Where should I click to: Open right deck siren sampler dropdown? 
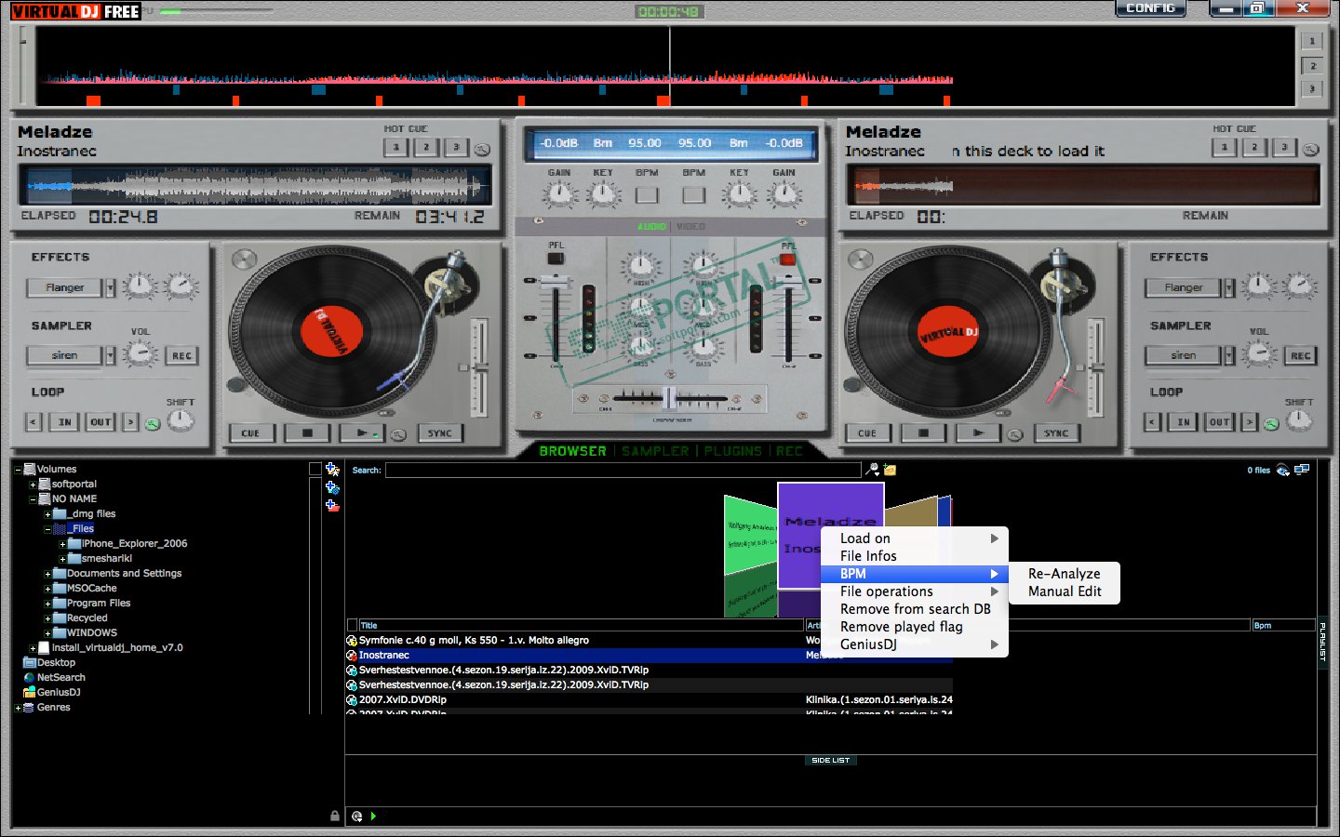(1229, 355)
